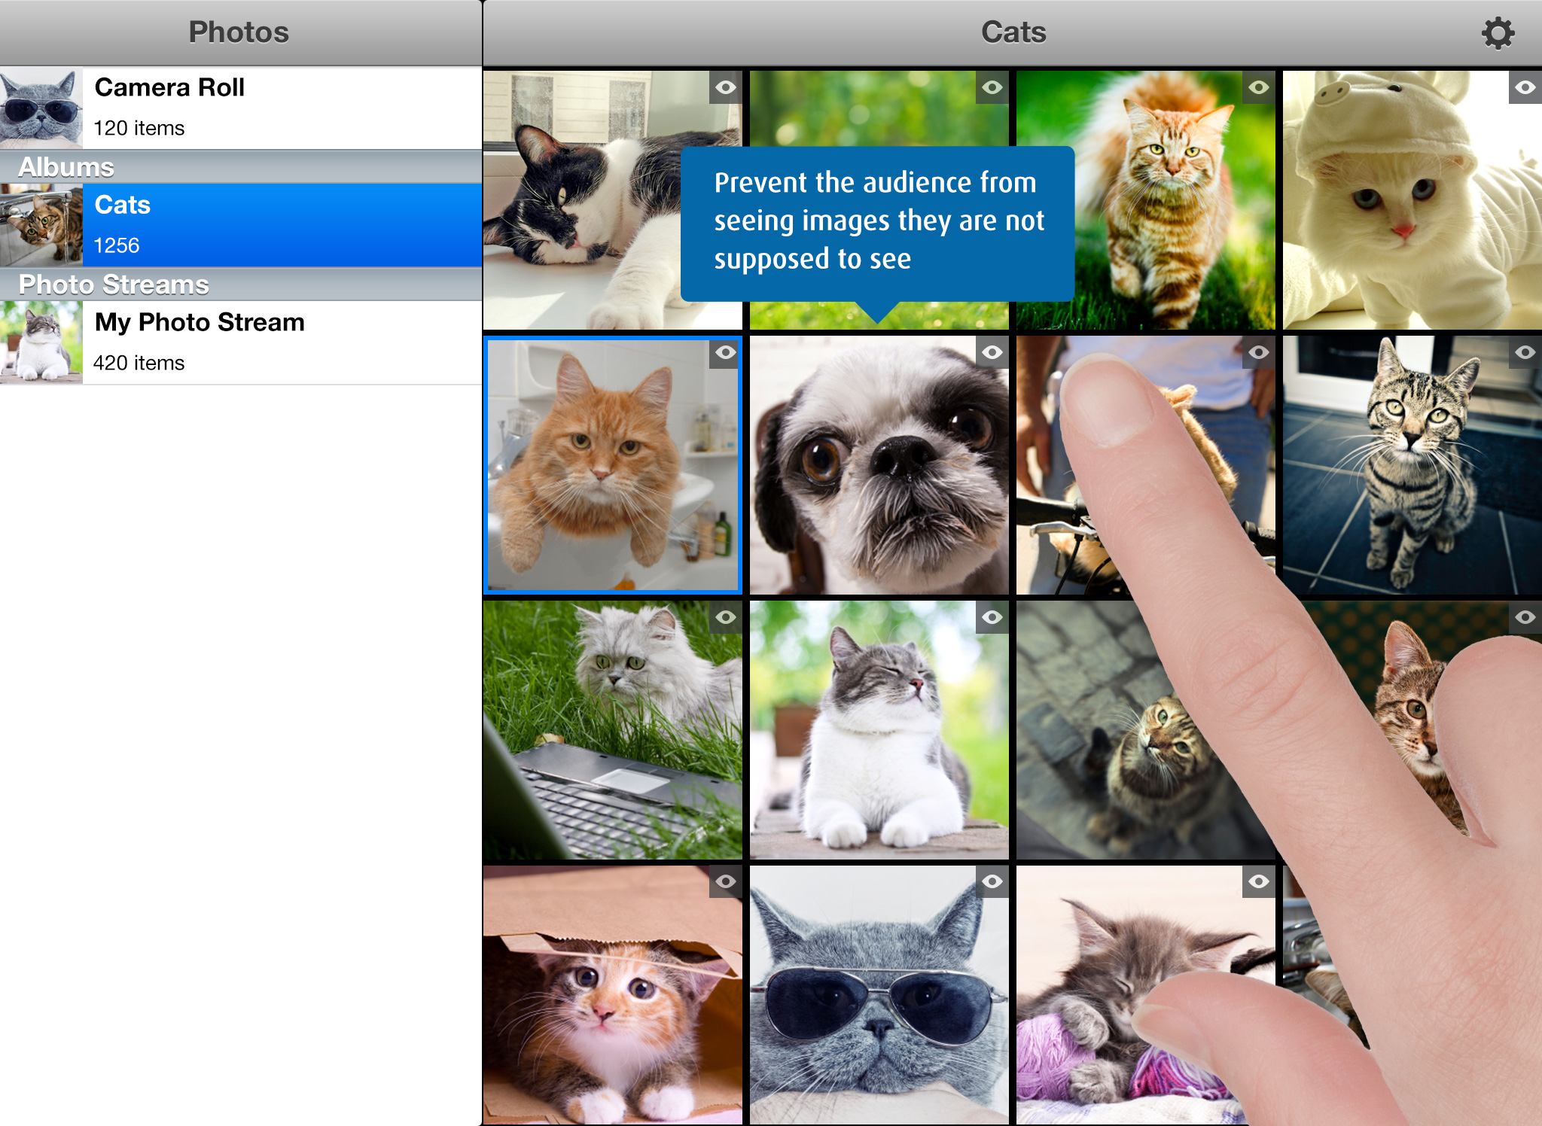Click the Cats album thumbnail in sidebar
Viewport: 1542px width, 1126px height.
point(41,225)
